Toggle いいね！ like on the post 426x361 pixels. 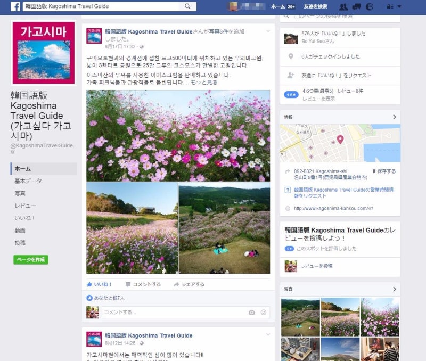click(x=99, y=284)
